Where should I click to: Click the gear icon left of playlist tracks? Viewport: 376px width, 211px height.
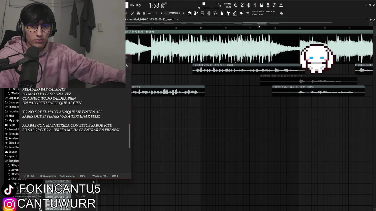click(x=127, y=66)
